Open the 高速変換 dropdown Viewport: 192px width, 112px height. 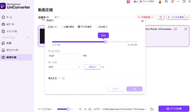point(146,17)
